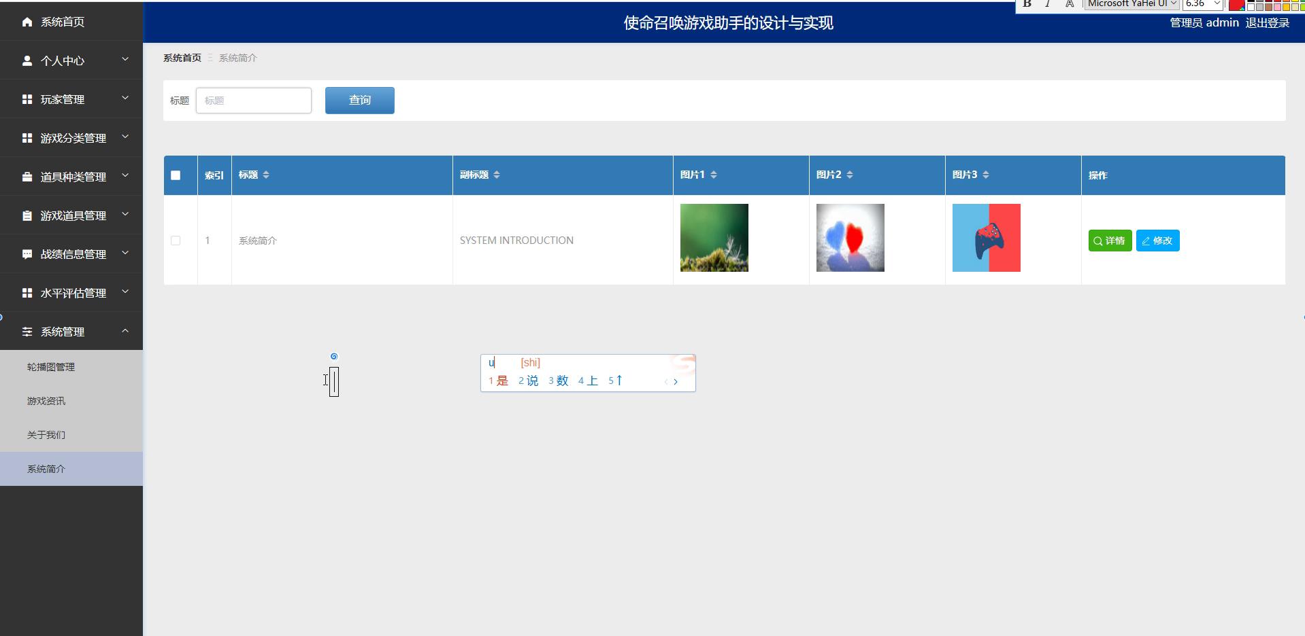Expand 玩家管理 using its chevron arrow
Image resolution: width=1305 pixels, height=636 pixels.
(125, 99)
